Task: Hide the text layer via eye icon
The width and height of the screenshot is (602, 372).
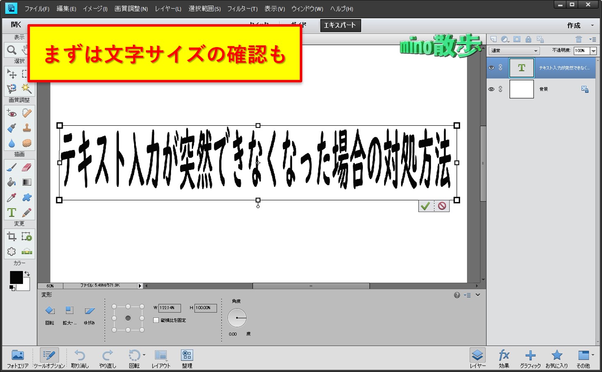Action: click(x=491, y=68)
